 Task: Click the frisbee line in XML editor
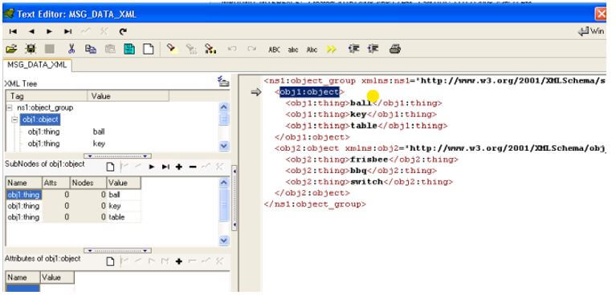click(372, 160)
